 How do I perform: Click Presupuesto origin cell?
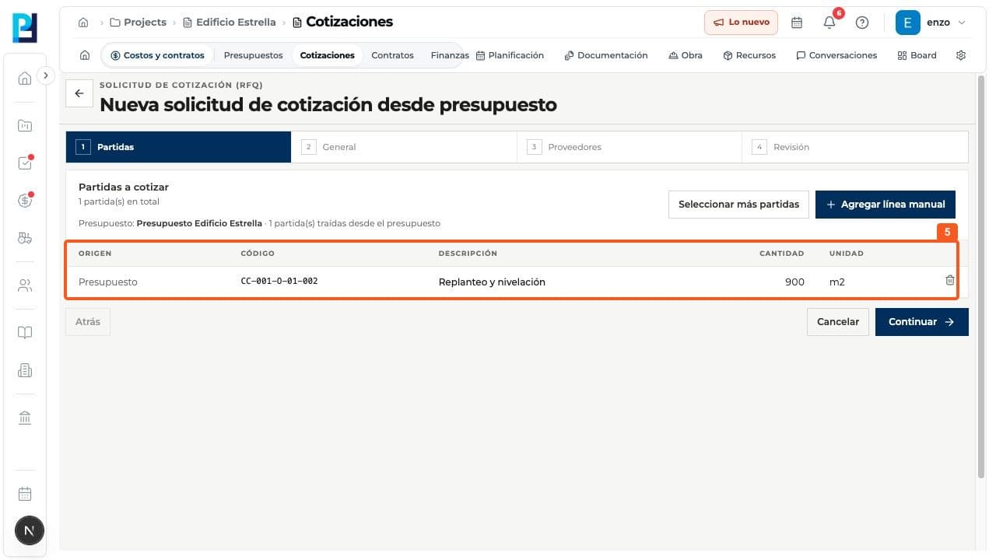tap(108, 282)
